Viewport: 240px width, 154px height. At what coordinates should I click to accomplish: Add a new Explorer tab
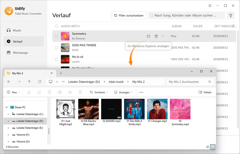tap(61, 73)
